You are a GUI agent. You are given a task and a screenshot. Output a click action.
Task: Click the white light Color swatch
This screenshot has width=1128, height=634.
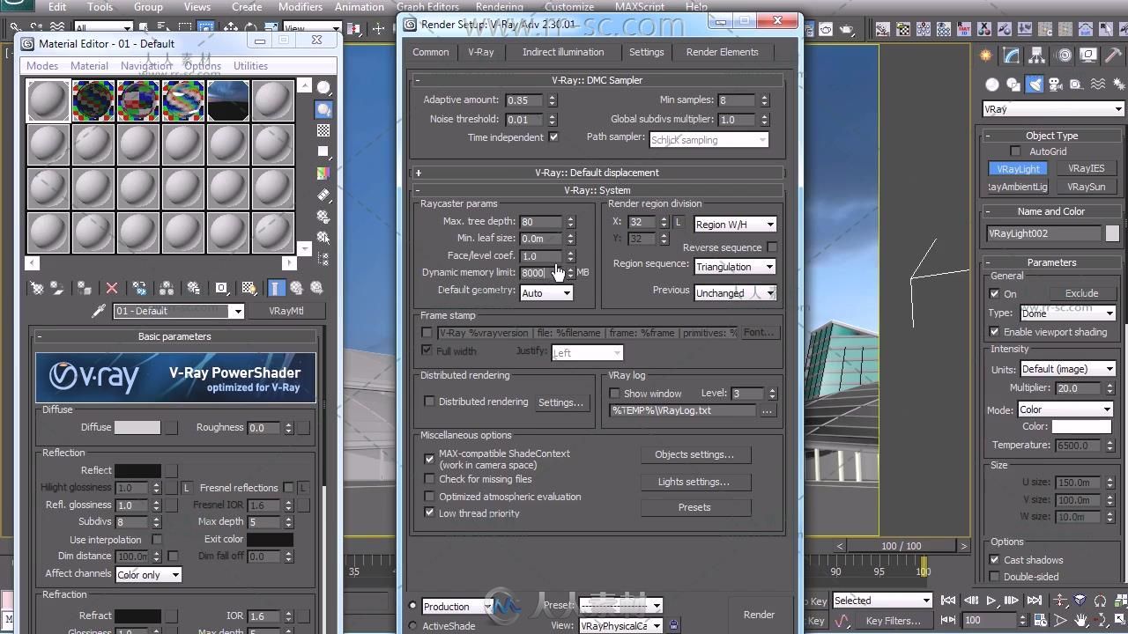1081,427
